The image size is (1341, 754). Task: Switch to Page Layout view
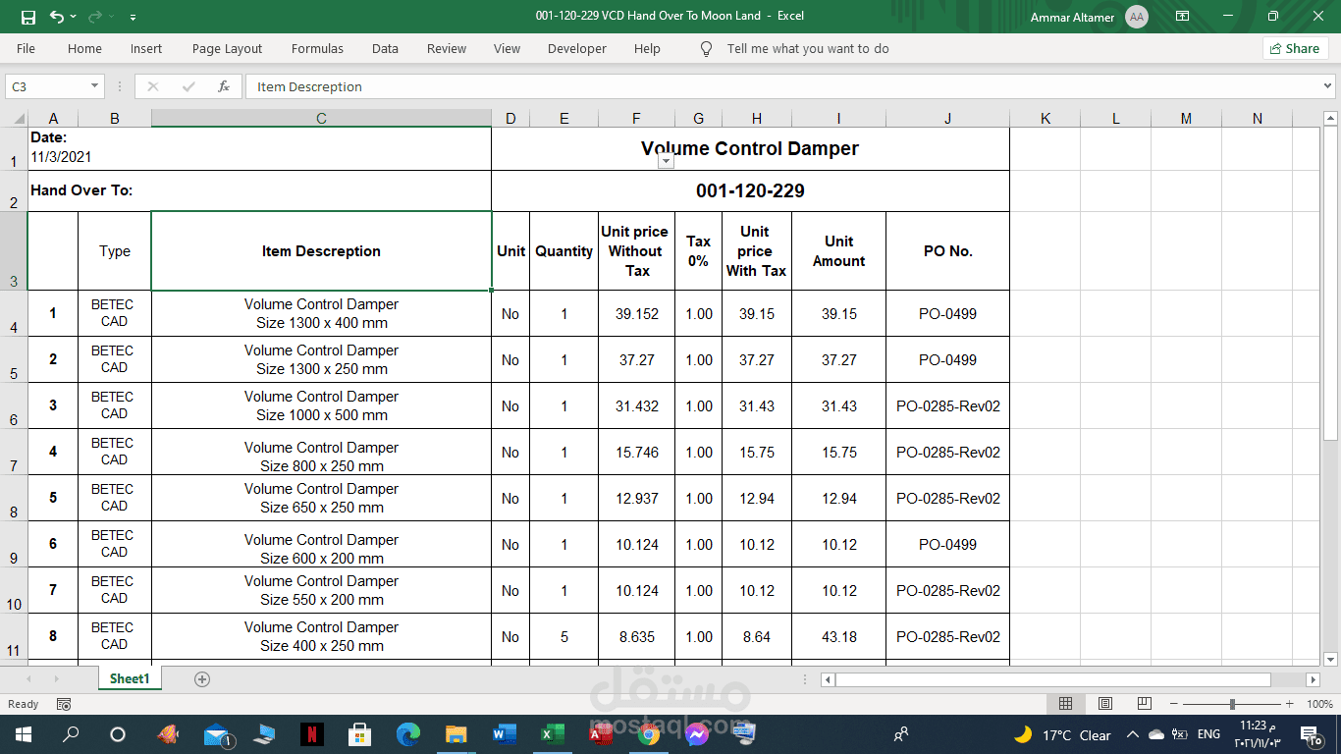click(x=1104, y=704)
